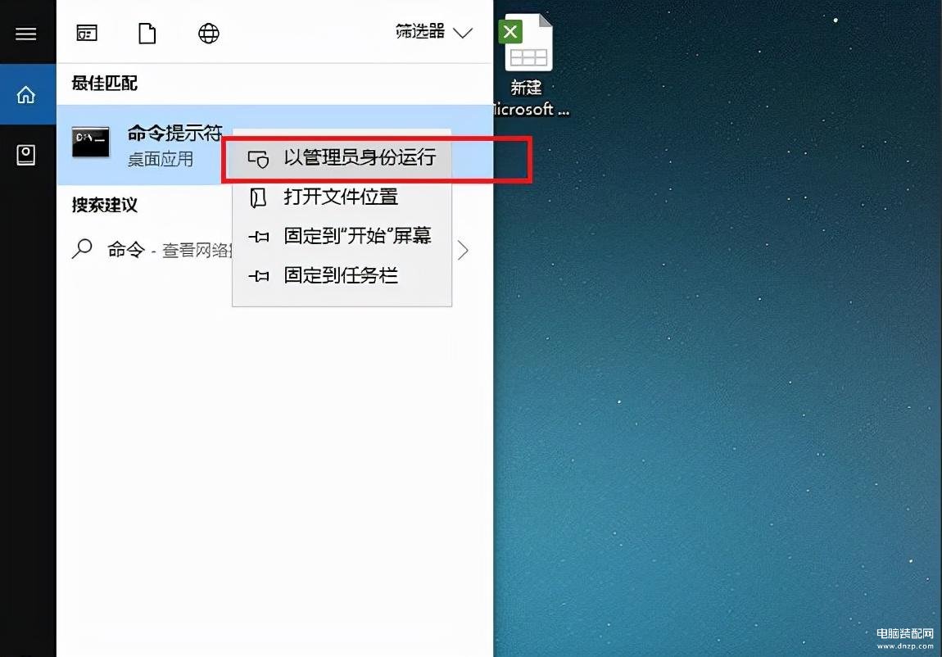The width and height of the screenshot is (942, 657).
Task: Filter results by Web globe icon
Action: pyautogui.click(x=208, y=33)
